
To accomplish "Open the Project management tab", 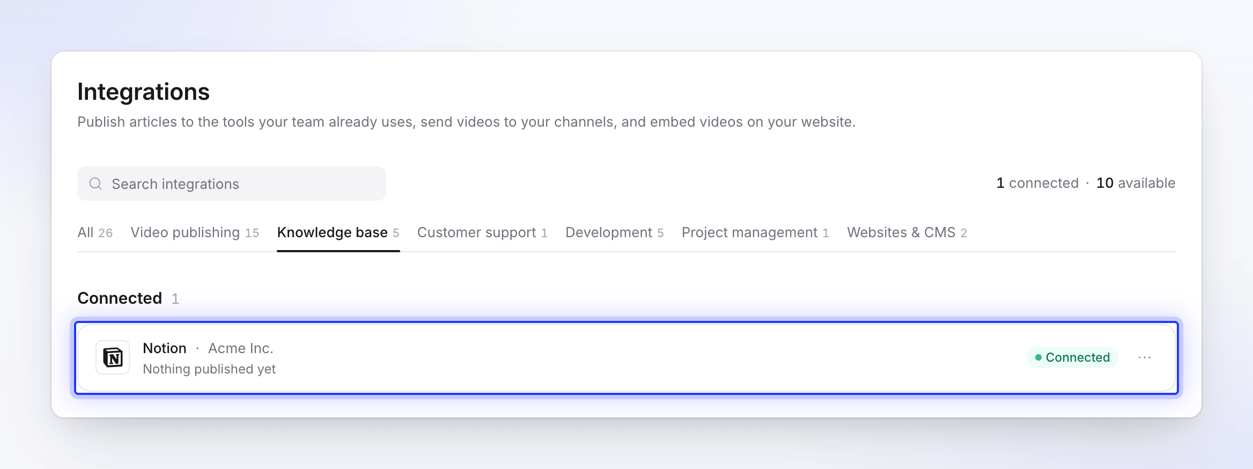I will 755,233.
